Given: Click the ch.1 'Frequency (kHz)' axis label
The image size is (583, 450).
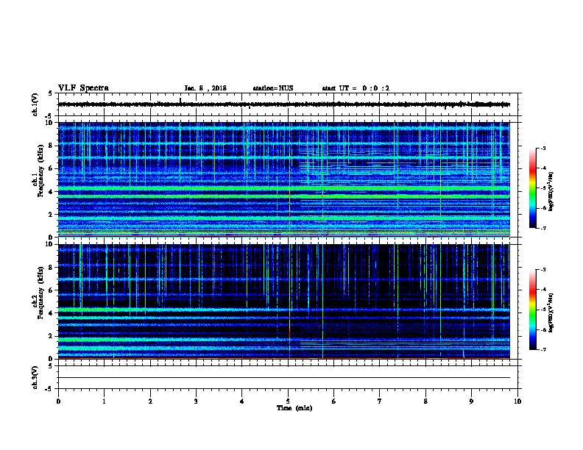Looking at the screenshot, I should pos(40,171).
